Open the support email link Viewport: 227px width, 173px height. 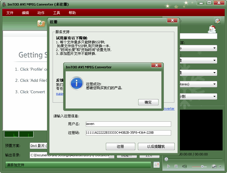[x=60, y=94]
